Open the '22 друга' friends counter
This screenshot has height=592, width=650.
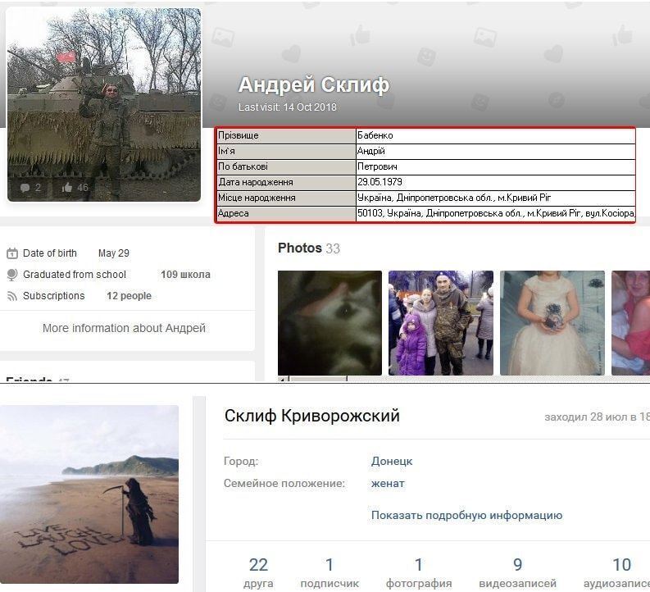[x=258, y=572]
